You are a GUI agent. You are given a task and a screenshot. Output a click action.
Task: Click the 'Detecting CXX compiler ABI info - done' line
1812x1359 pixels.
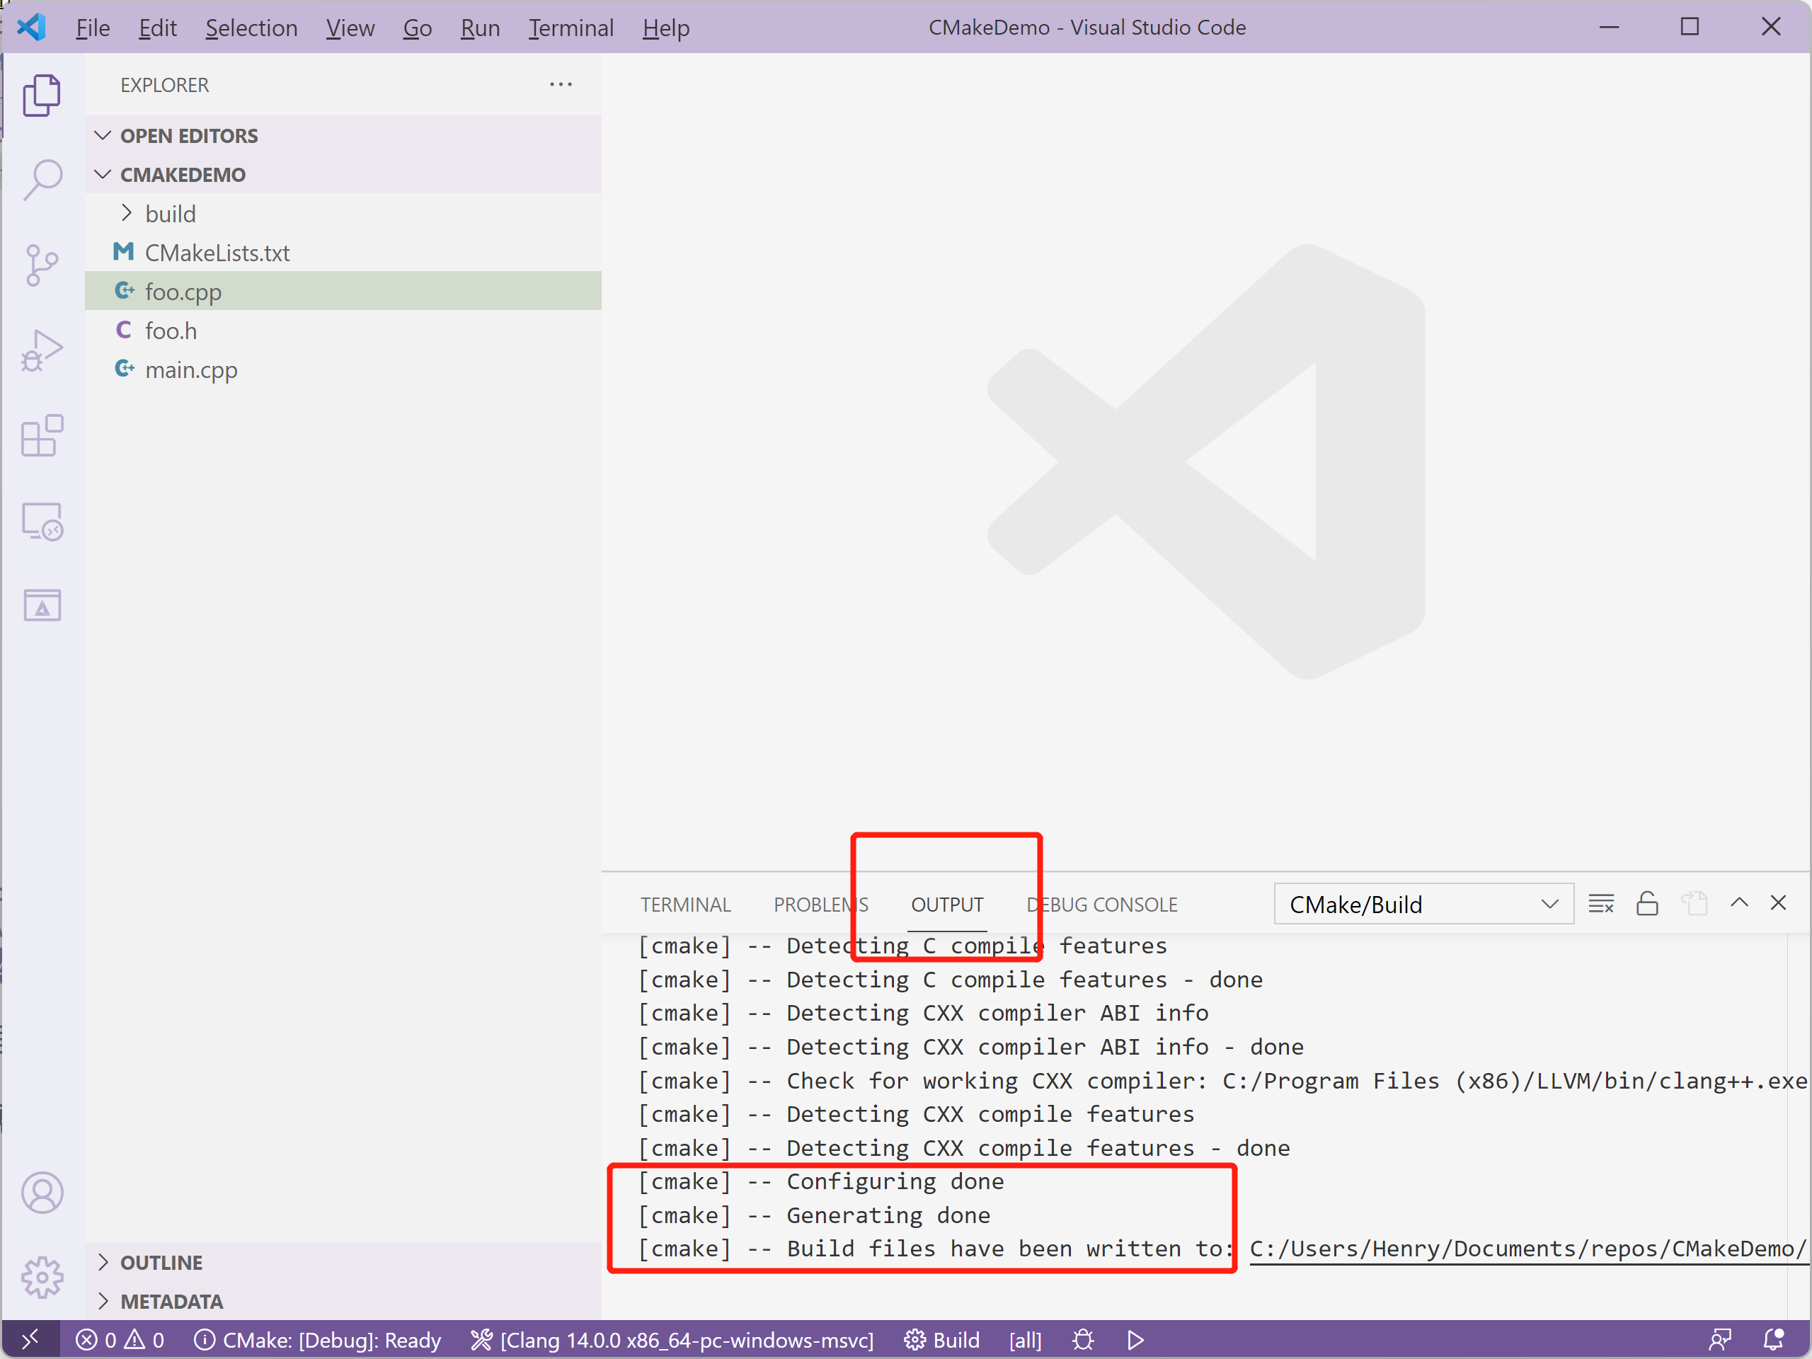pos(970,1047)
